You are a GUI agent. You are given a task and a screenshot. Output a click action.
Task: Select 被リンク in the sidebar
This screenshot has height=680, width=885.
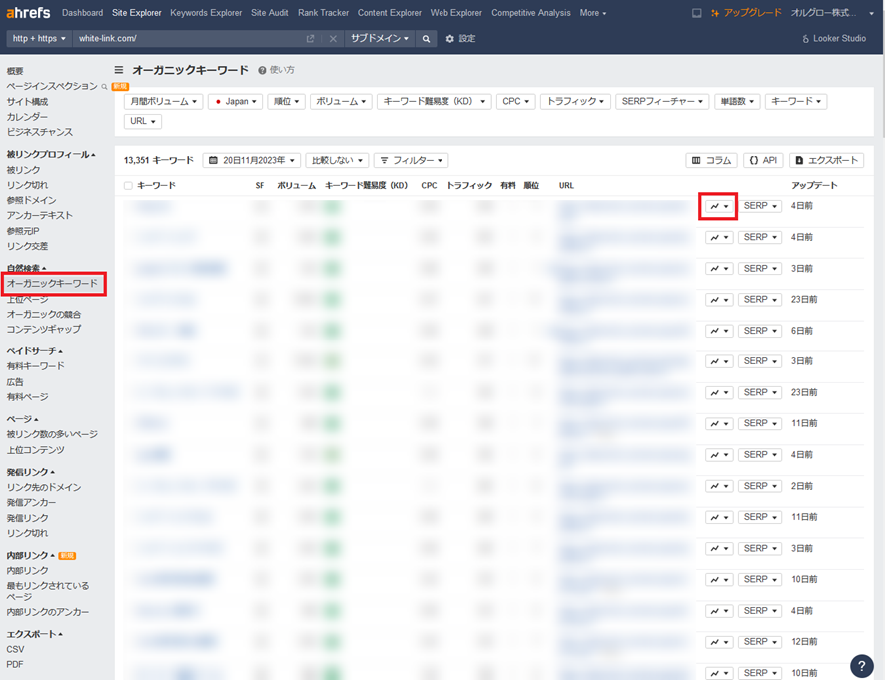(x=24, y=170)
